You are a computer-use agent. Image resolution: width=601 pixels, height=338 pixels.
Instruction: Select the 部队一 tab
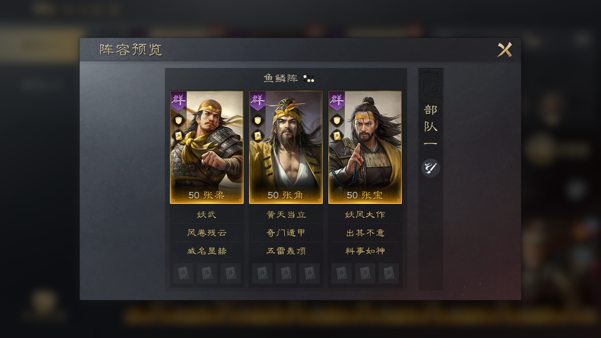(430, 126)
